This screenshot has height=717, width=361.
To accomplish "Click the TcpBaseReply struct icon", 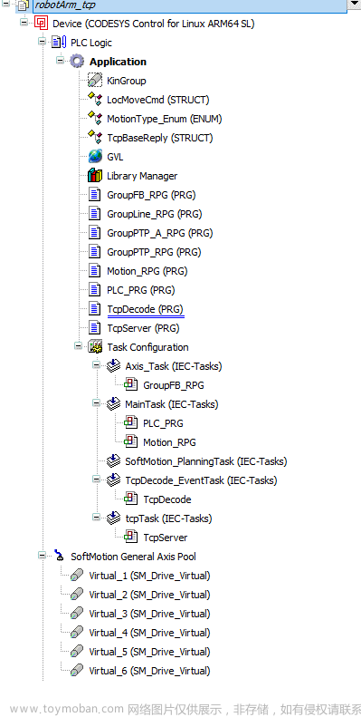I will (94, 138).
